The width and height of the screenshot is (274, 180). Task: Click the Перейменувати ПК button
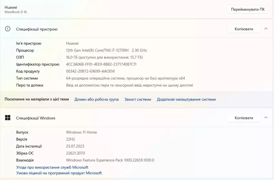[248, 9]
